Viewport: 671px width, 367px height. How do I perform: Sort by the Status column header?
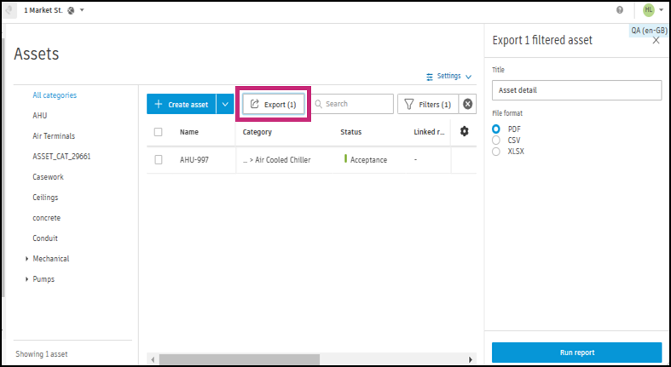pyautogui.click(x=351, y=132)
